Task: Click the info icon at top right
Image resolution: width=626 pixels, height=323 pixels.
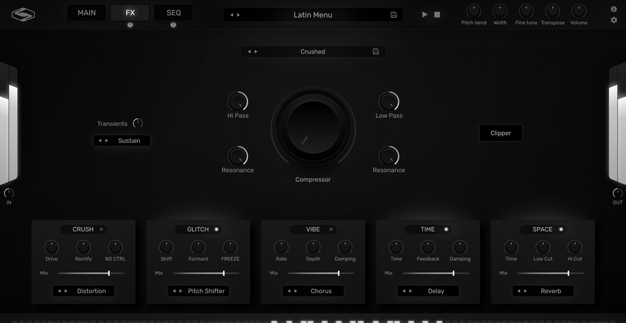Action: 614,9
